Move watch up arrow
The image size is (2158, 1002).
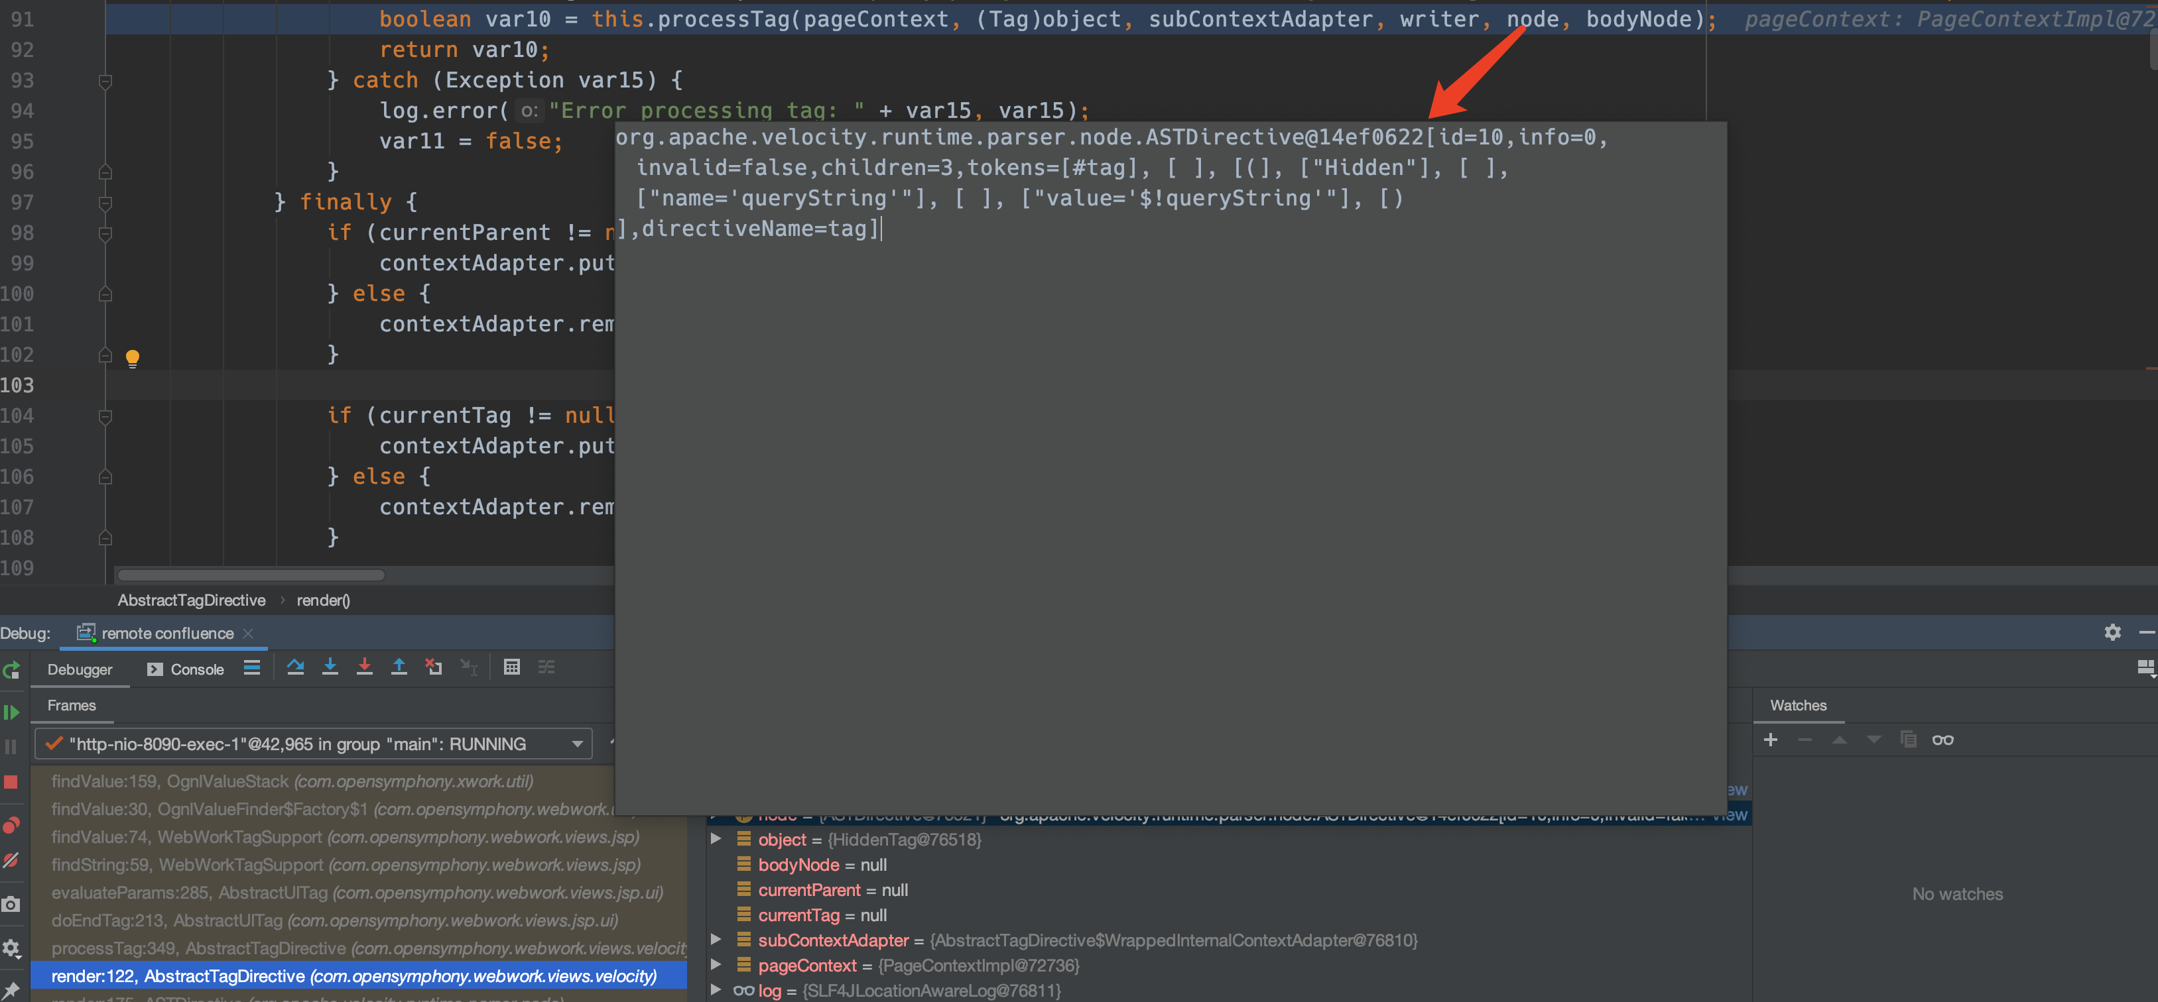coord(1840,740)
